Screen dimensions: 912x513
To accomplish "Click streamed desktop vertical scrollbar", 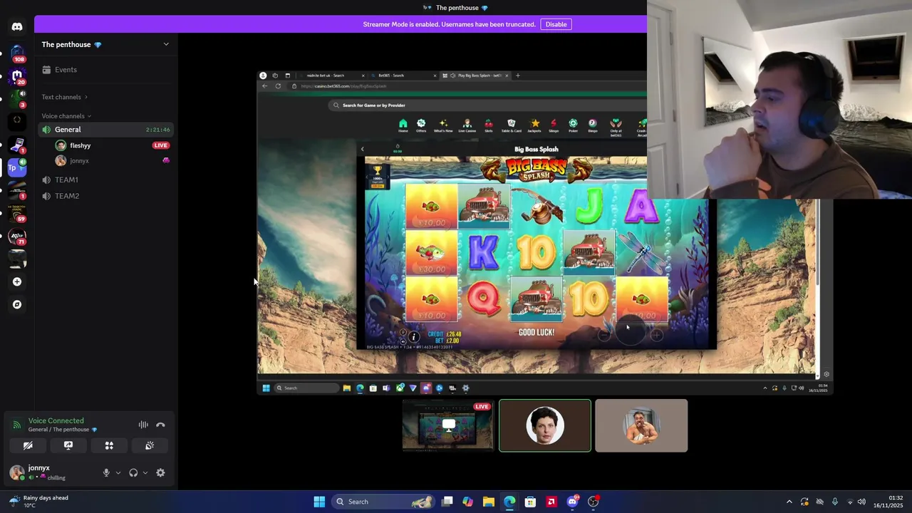I will (x=819, y=242).
